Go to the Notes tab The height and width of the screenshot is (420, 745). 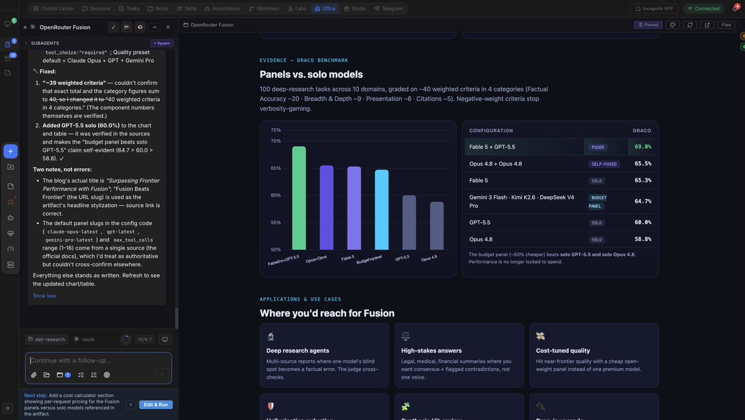(x=158, y=9)
